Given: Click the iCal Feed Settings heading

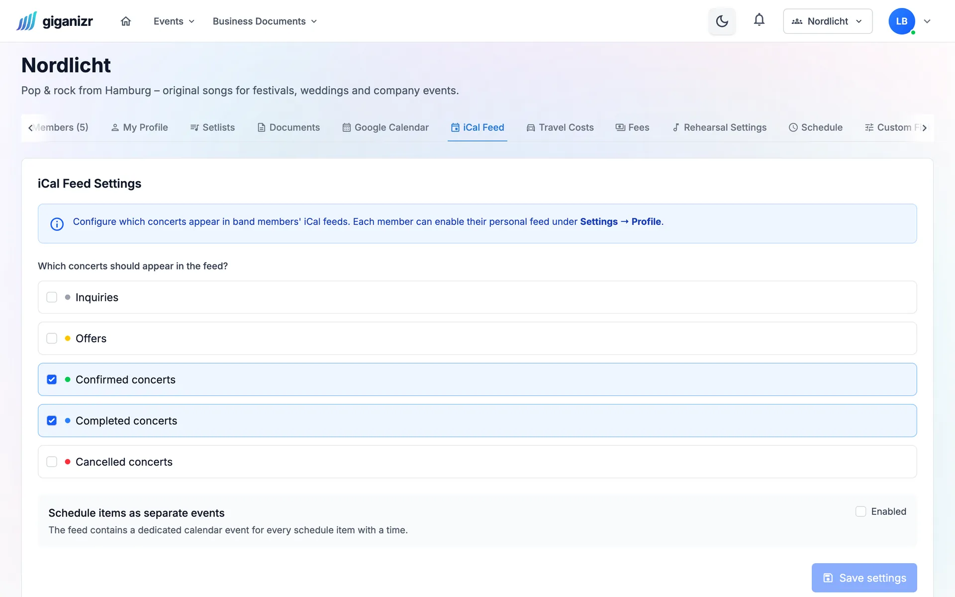Looking at the screenshot, I should 90,184.
